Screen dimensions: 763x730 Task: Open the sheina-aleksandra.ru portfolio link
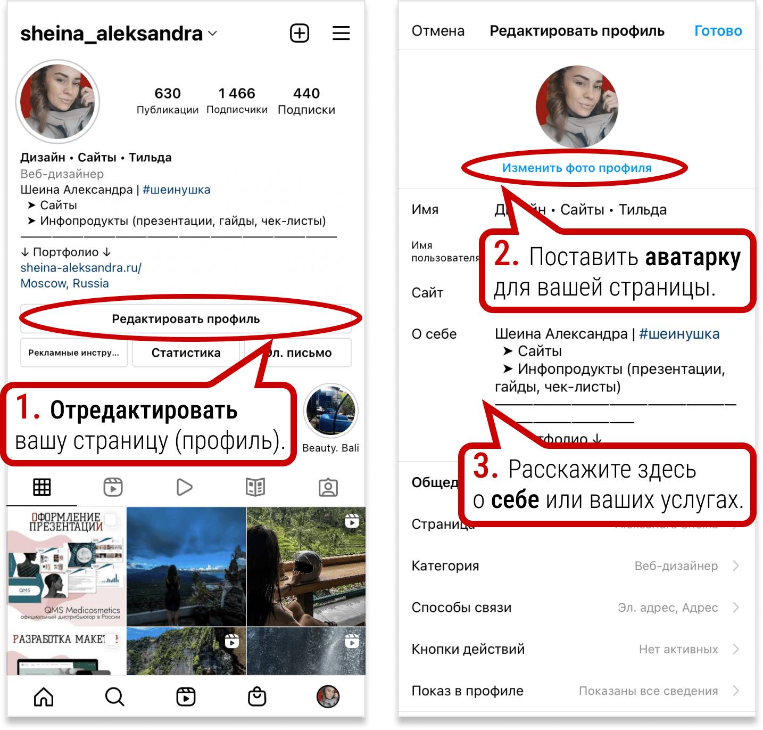tap(81, 267)
